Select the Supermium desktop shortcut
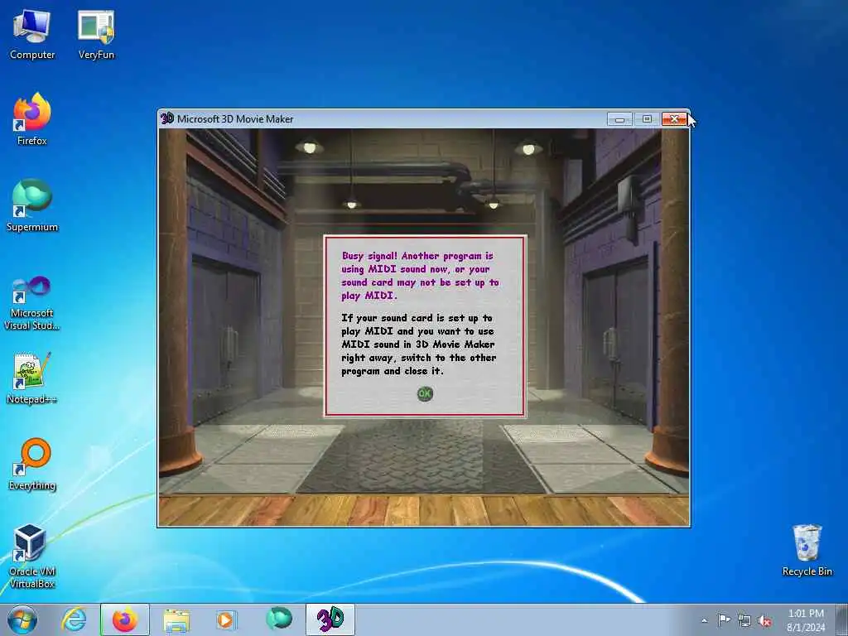 [x=32, y=205]
